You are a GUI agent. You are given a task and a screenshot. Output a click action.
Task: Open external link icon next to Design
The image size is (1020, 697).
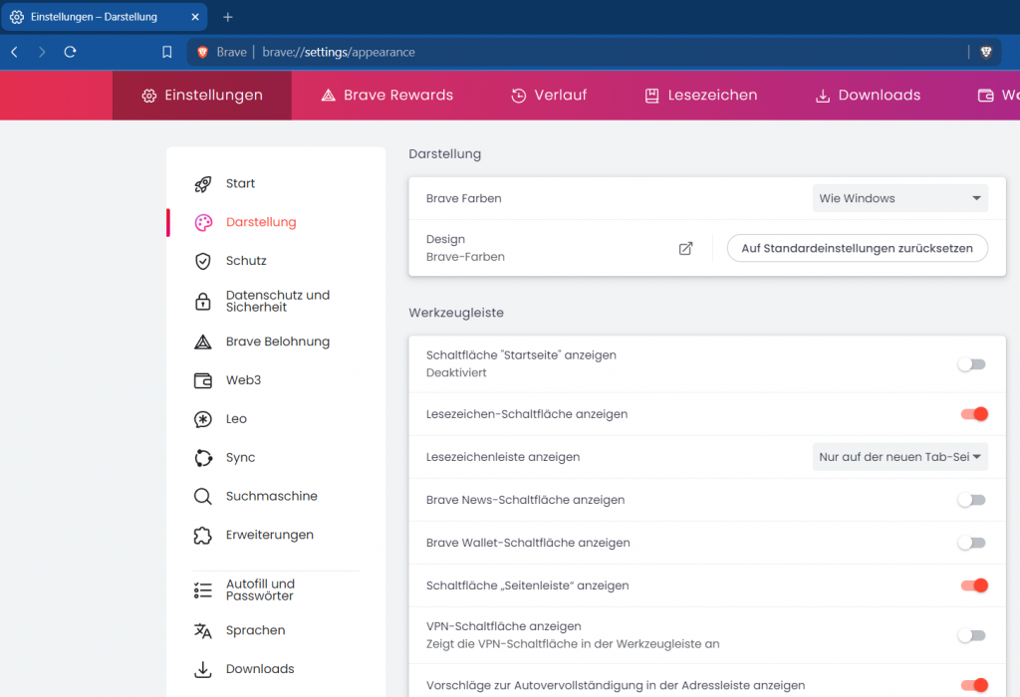(x=685, y=248)
